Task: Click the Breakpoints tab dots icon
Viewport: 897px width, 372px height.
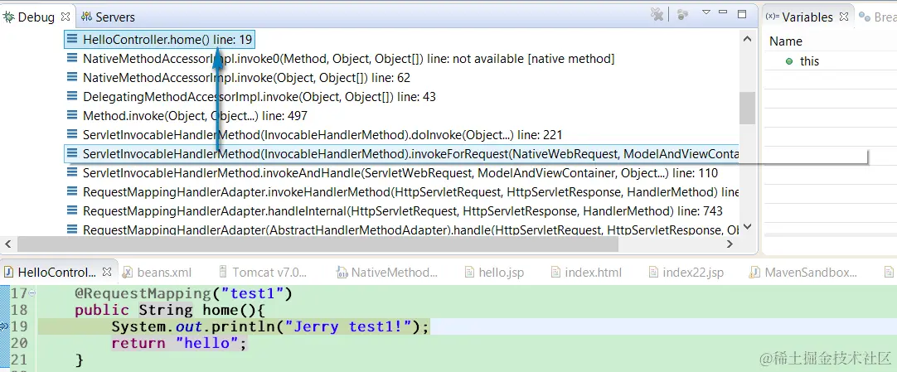Action: [x=865, y=17]
